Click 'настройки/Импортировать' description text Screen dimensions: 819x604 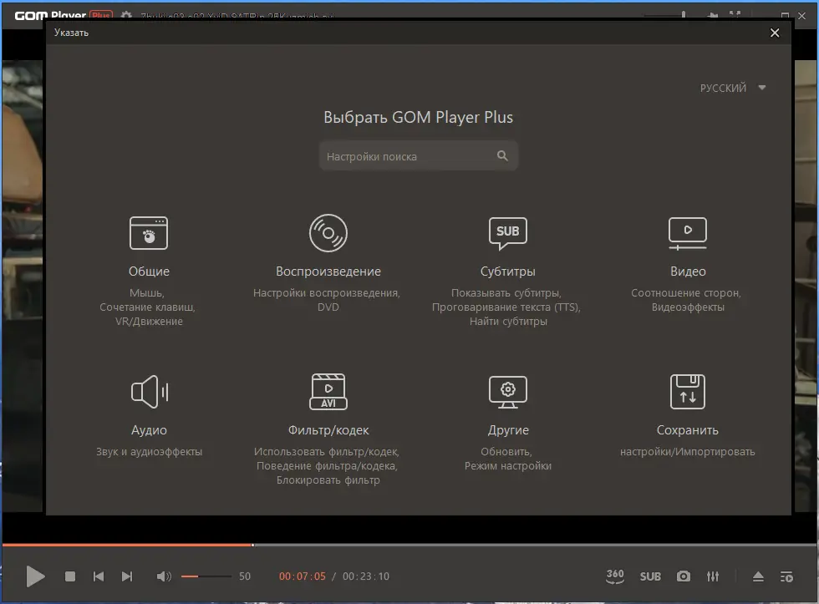tap(687, 452)
